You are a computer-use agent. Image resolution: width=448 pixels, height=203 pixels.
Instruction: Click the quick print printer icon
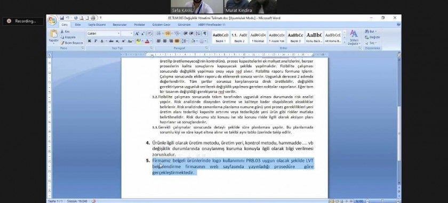click(93, 18)
